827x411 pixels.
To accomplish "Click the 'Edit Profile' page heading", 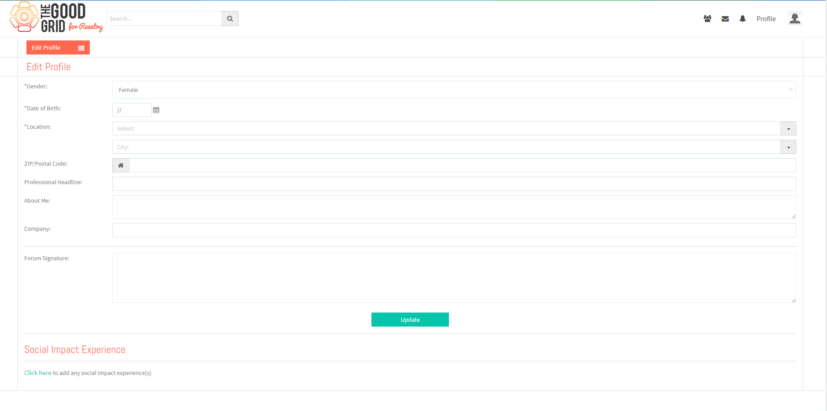I will [x=48, y=67].
